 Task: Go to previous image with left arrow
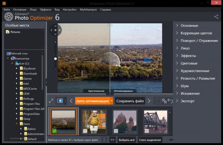coord(71,101)
